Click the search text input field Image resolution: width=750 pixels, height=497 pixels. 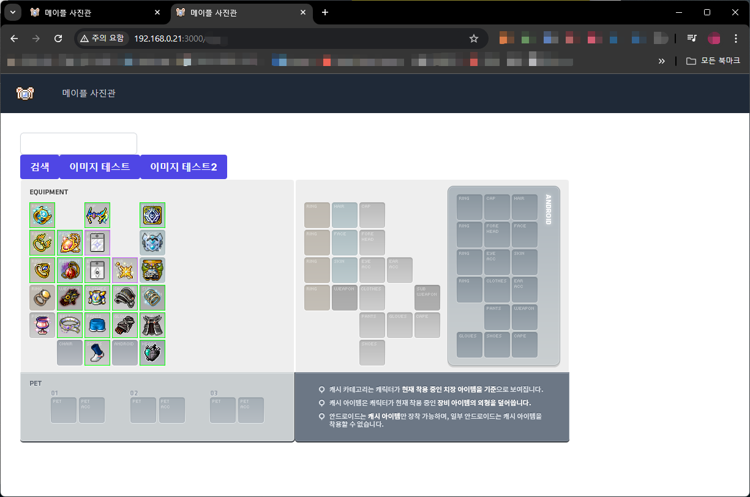click(x=78, y=144)
